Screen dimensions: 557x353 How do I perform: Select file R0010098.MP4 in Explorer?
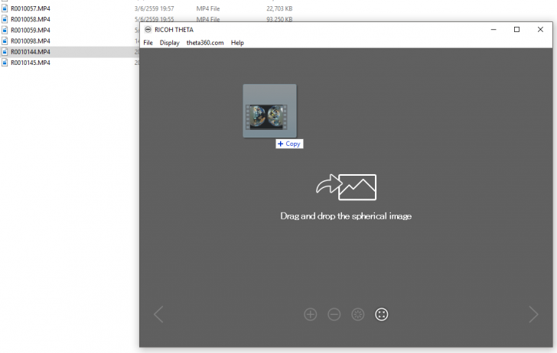(31, 40)
